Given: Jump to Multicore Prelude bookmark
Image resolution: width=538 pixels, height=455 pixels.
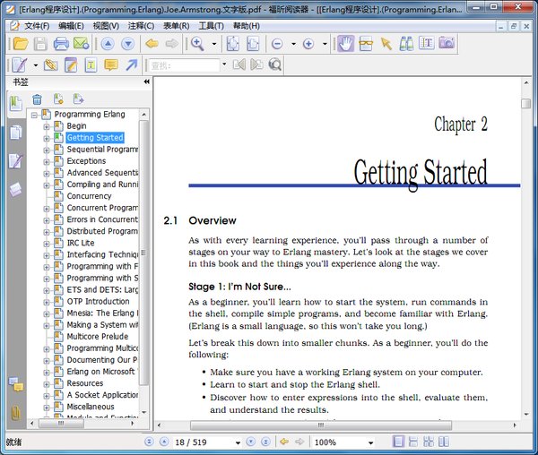Looking at the screenshot, I should coord(98,337).
